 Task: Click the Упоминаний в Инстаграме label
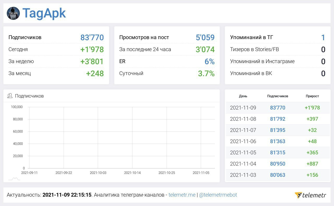(262, 61)
